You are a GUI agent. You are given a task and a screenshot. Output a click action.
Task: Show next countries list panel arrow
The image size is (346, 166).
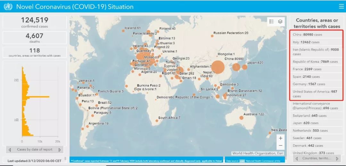pyautogui.click(x=337, y=159)
